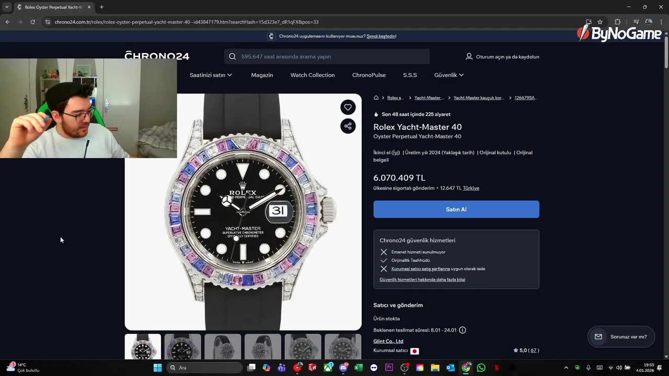669x376 pixels.
Task: Open the tab search dropdown in Chrome
Action: [x=7, y=7]
